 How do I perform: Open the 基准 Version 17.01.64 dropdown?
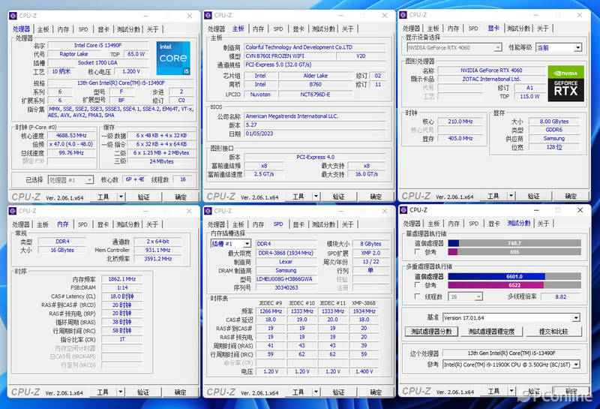coord(576,318)
